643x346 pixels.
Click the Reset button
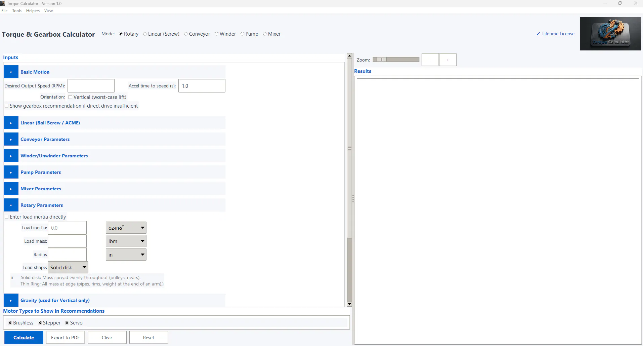tap(149, 338)
